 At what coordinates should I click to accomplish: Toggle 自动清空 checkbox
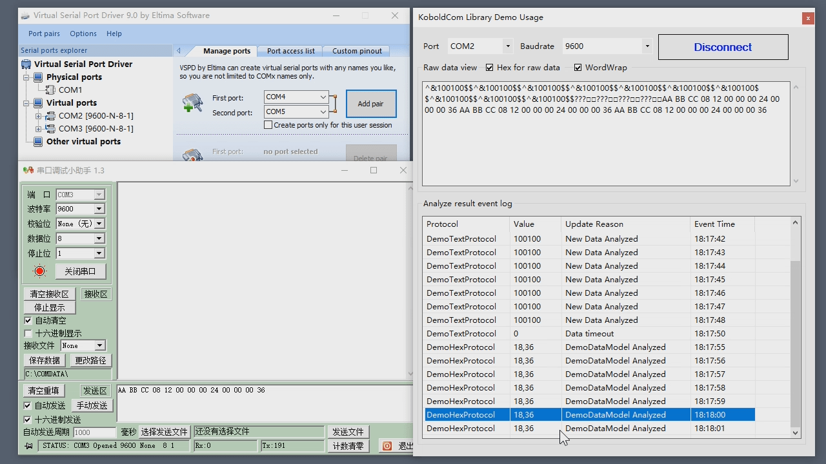28,320
